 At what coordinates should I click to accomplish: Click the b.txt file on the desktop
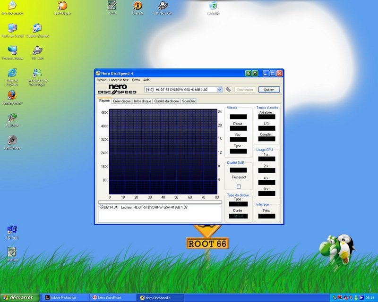pyautogui.click(x=112, y=8)
